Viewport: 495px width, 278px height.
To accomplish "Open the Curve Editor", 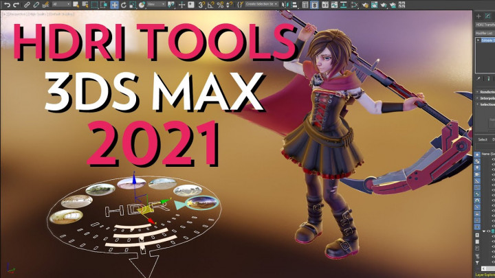I will (x=334, y=5).
